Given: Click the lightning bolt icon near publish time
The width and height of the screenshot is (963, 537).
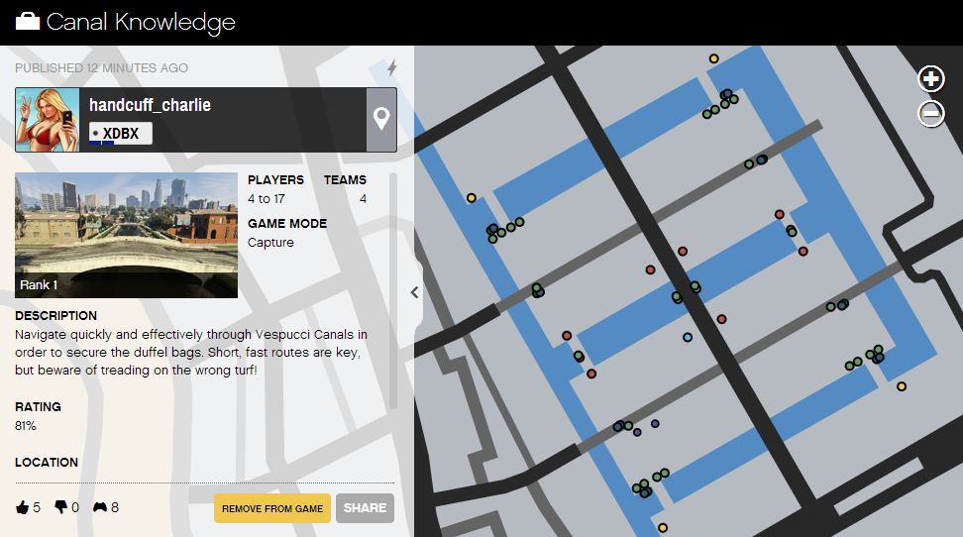Looking at the screenshot, I should 391,68.
